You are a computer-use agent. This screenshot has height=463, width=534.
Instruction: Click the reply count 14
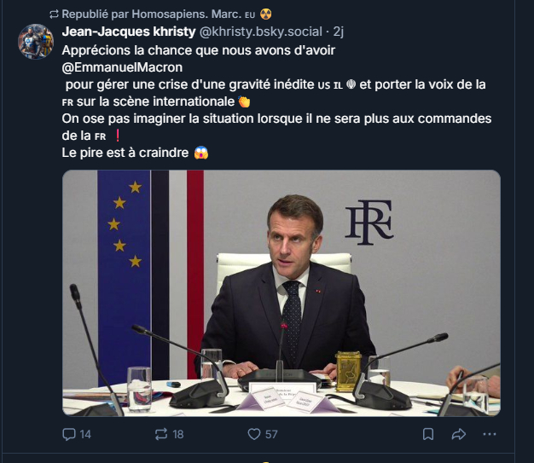tap(85, 434)
